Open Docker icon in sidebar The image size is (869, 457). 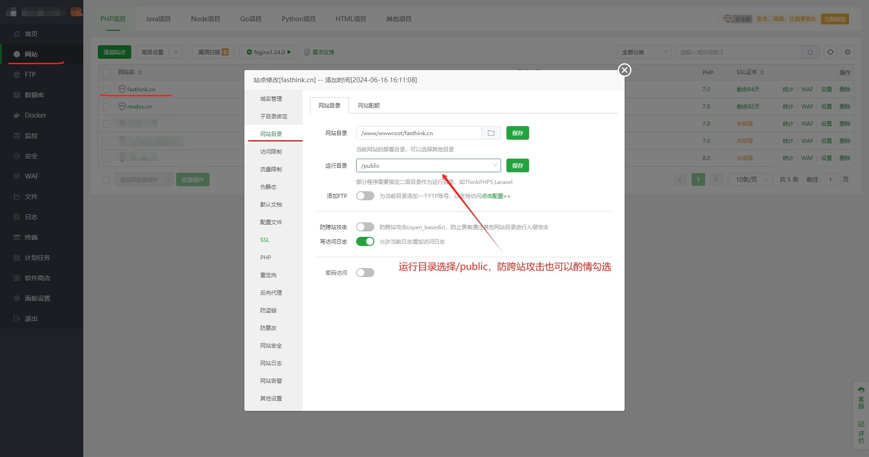click(x=17, y=115)
